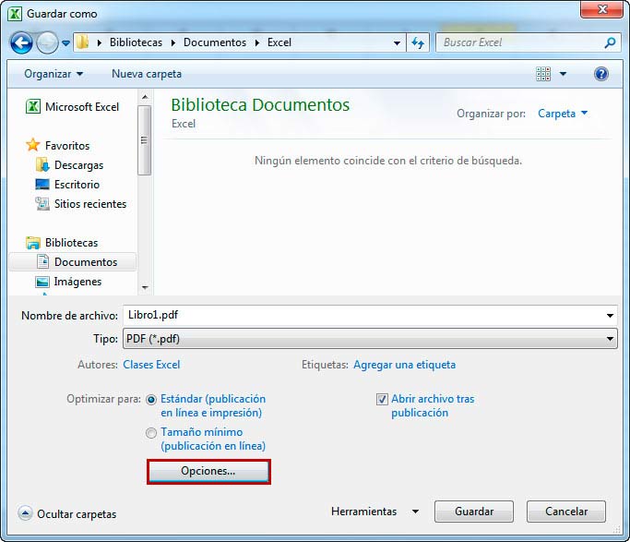The width and height of the screenshot is (630, 542).
Task: Open Escritorio in the sidebar
Action: pos(67,184)
